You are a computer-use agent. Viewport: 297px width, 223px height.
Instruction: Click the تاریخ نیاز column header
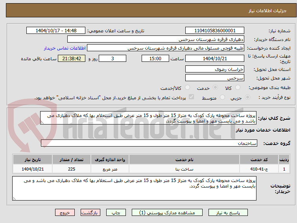33,160
